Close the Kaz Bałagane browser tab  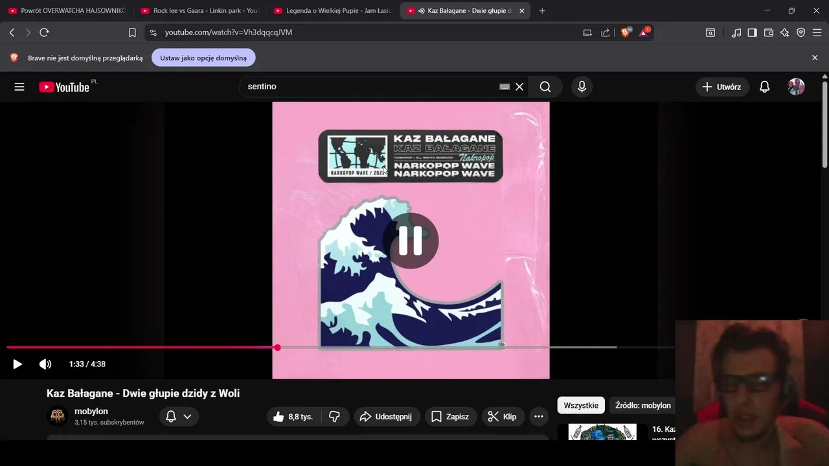pos(522,11)
